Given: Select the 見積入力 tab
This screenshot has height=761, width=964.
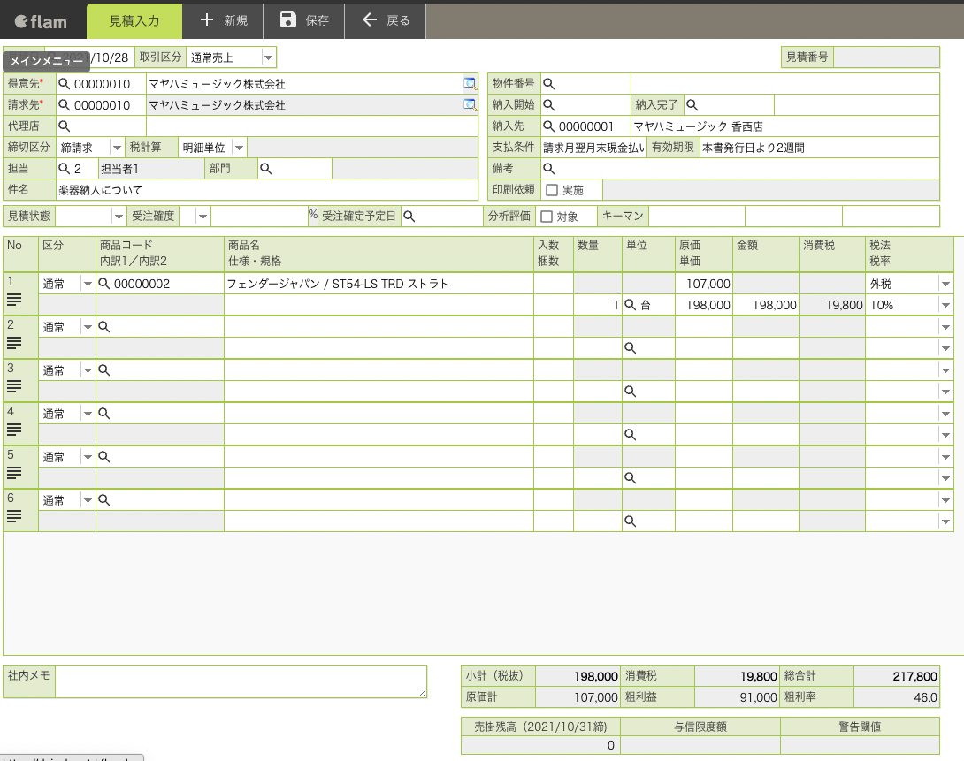Looking at the screenshot, I should [134, 20].
